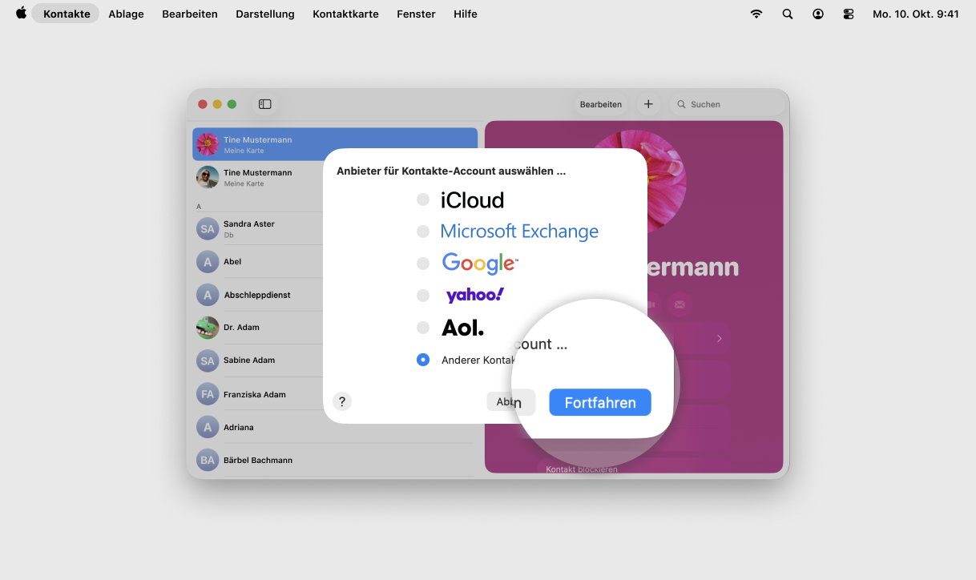Screen dimensions: 976x580
Task: Click the help question mark button
Action: pos(342,402)
